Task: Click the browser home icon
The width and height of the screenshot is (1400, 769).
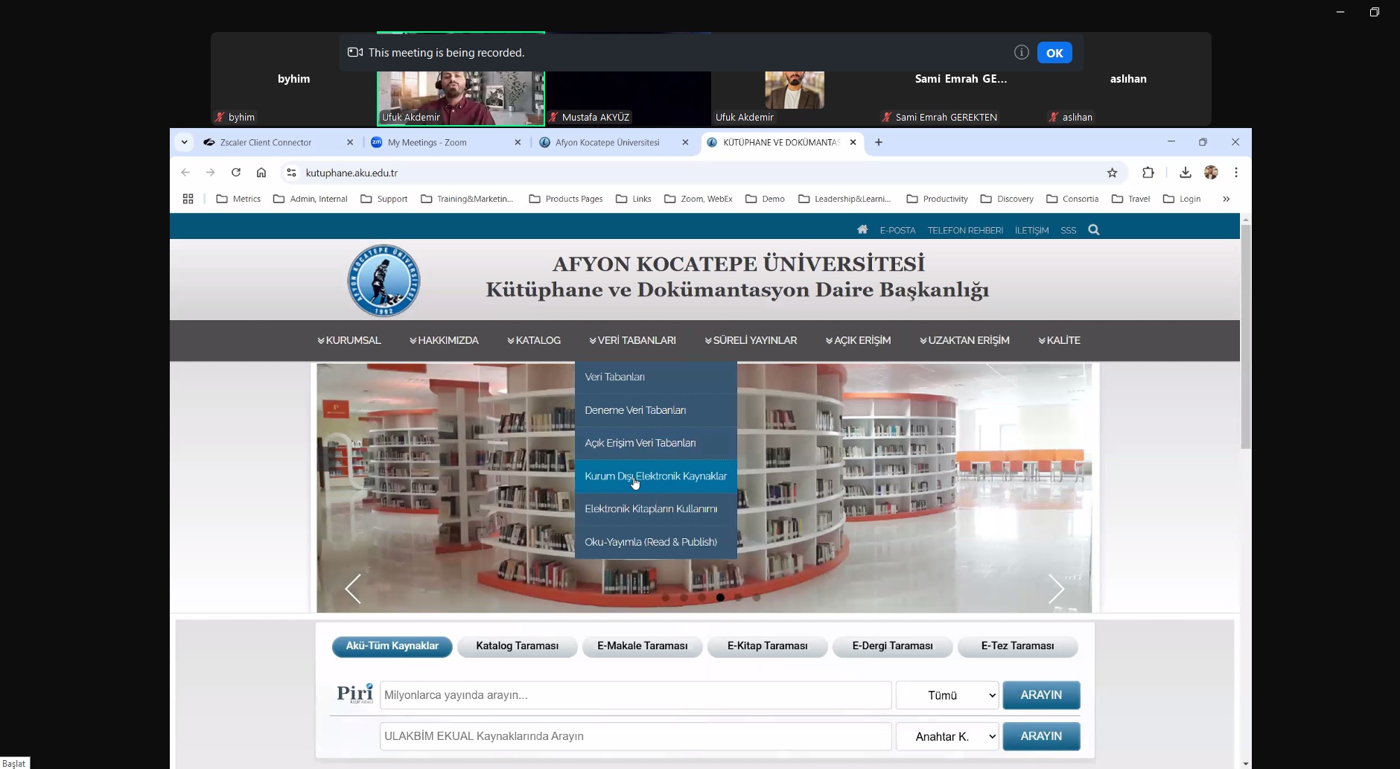Action: [261, 173]
